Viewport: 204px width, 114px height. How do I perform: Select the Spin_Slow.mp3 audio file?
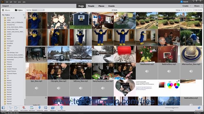pyautogui.click(x=36, y=88)
